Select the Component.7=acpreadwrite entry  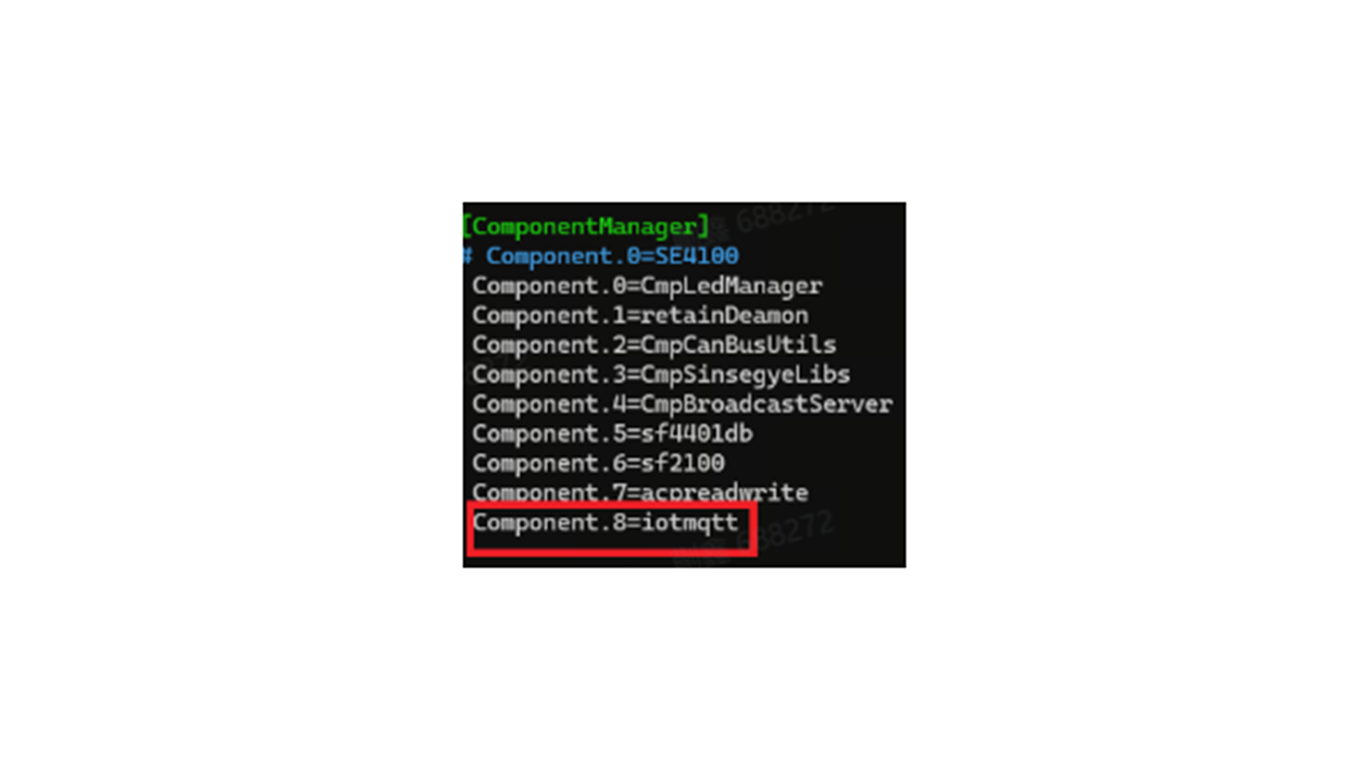(640, 493)
